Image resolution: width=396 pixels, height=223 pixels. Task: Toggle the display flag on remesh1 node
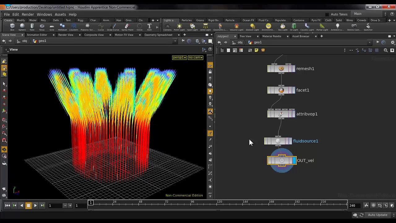point(293,69)
